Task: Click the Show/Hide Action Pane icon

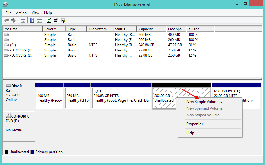Action: [x=39, y=21]
